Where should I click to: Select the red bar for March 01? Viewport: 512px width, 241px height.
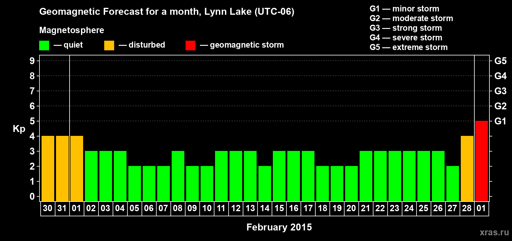[482, 161]
